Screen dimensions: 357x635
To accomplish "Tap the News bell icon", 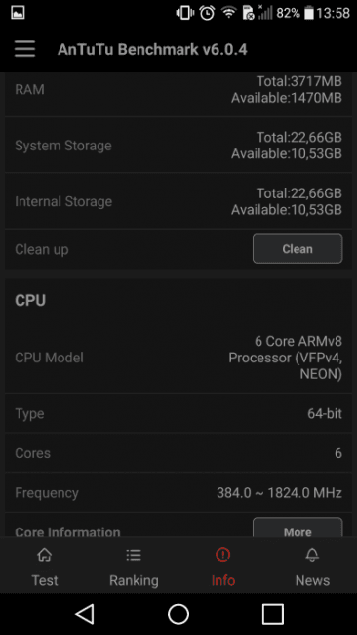I will 312,555.
